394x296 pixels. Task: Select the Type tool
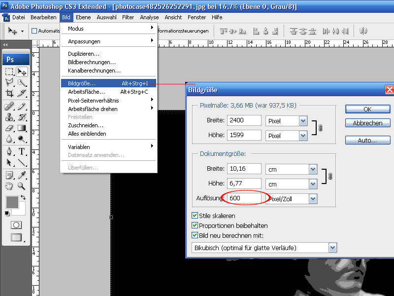[x=22, y=151]
